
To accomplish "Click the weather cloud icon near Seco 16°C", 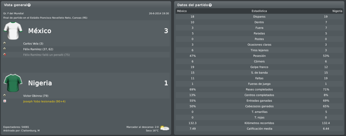I will [x=165, y=128].
